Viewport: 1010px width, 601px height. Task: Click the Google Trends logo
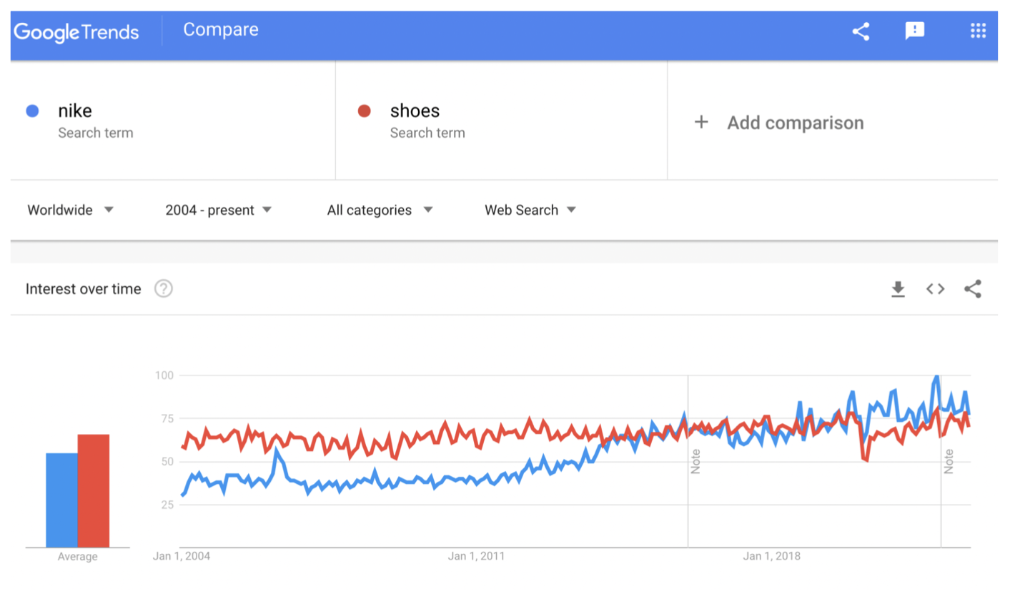[76, 32]
